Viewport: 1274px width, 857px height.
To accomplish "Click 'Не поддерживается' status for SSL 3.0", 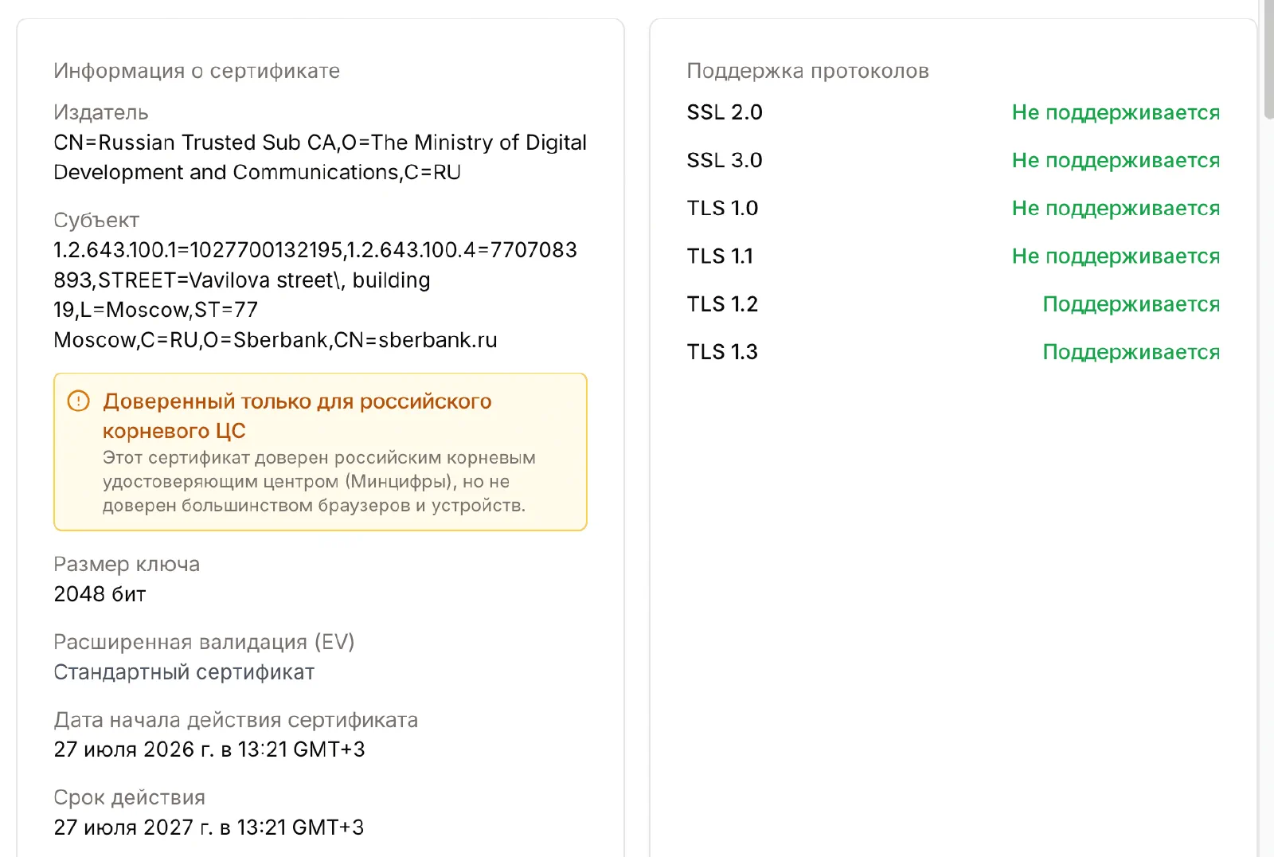I will 1116,160.
